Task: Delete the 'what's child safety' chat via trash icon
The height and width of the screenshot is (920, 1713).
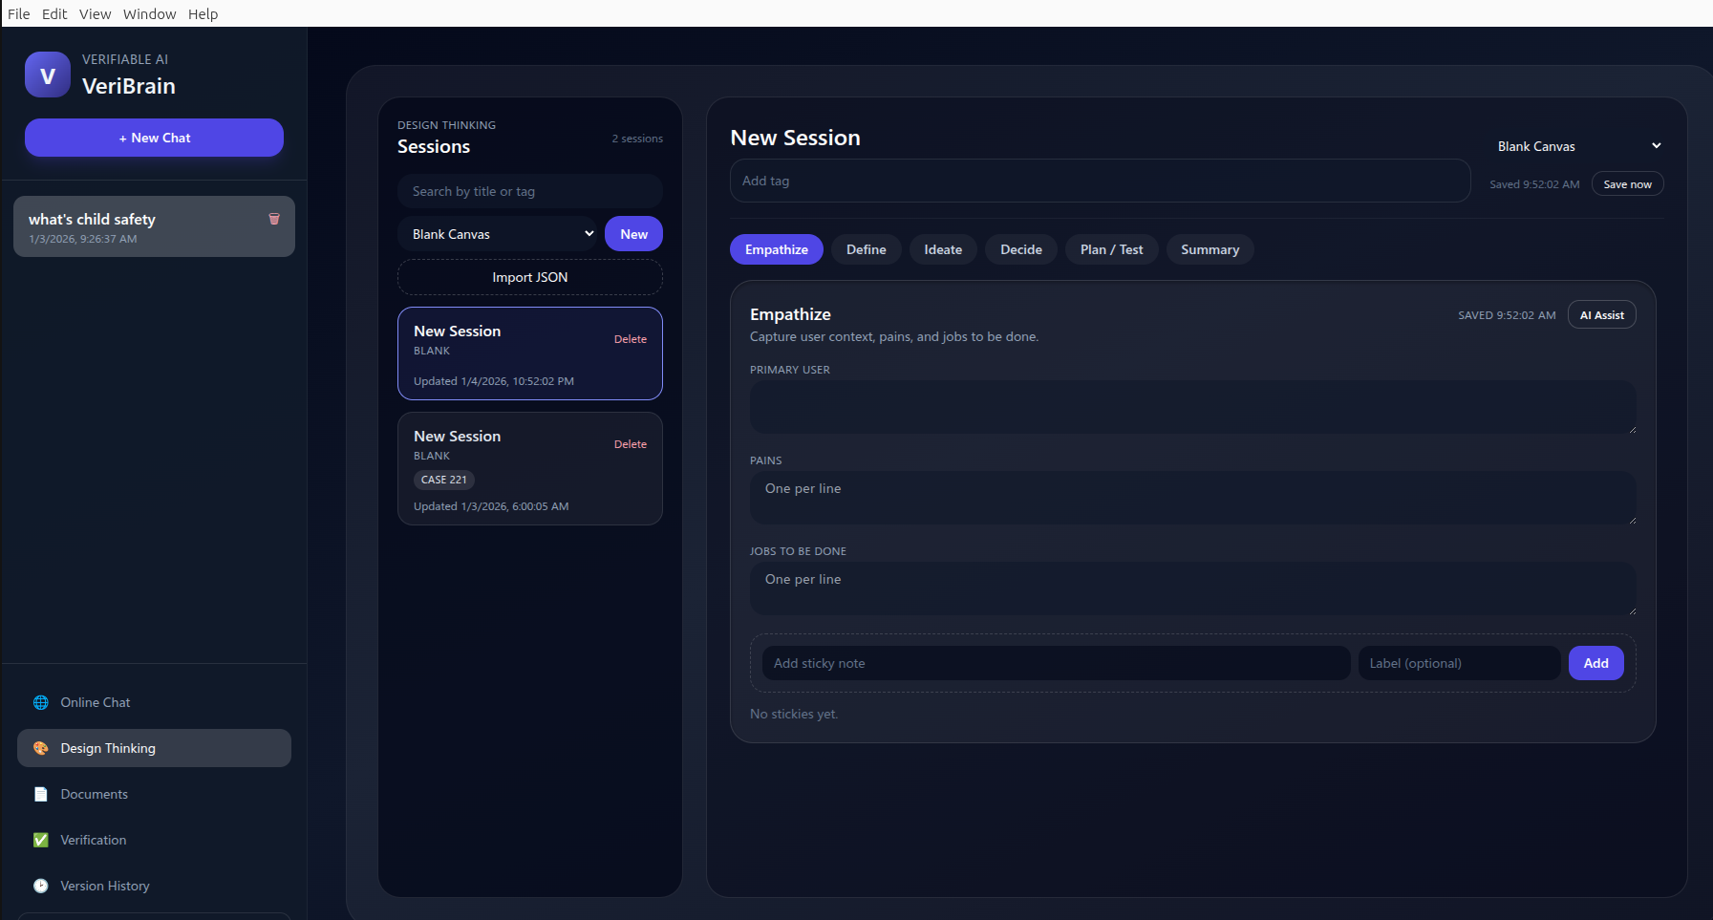Action: (274, 219)
